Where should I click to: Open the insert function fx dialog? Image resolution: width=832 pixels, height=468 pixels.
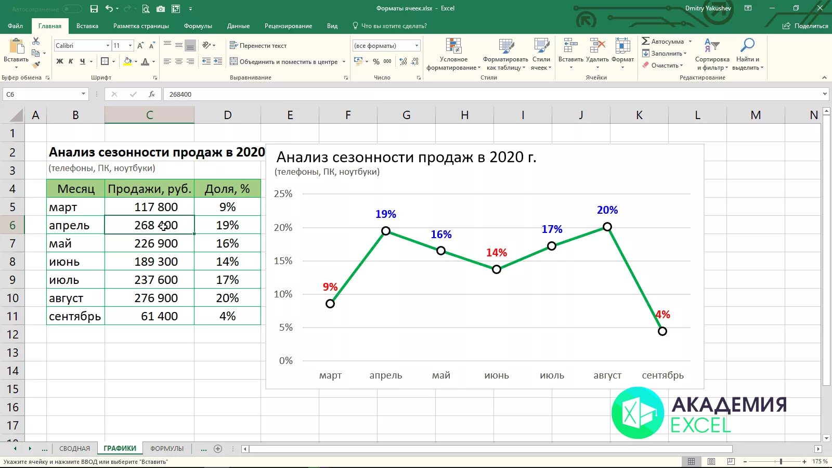coord(152,94)
